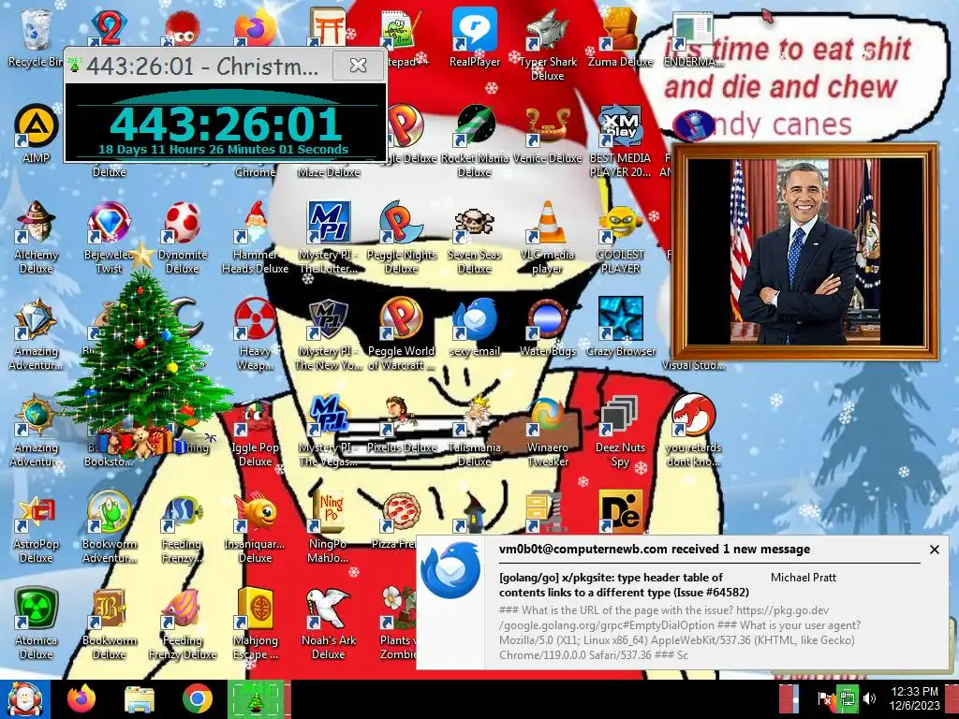959x719 pixels.
Task: Open Insaniquarium Deluxe shortcut
Action: tap(255, 527)
